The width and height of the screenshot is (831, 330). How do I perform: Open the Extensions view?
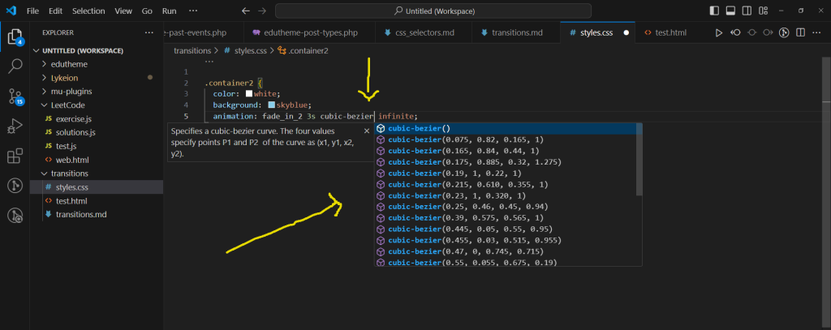point(15,156)
